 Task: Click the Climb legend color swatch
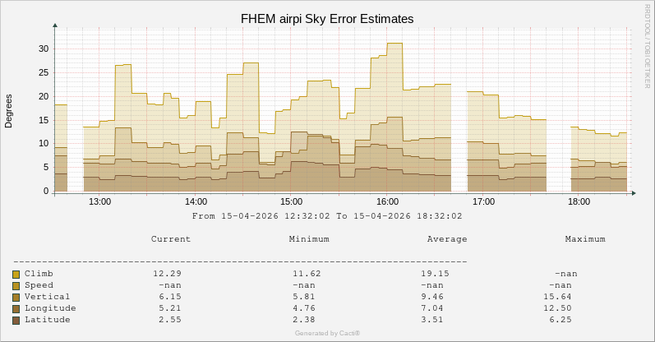tap(16, 274)
